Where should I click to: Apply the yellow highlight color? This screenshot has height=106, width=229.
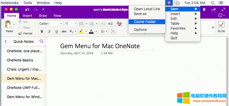coord(81,31)
